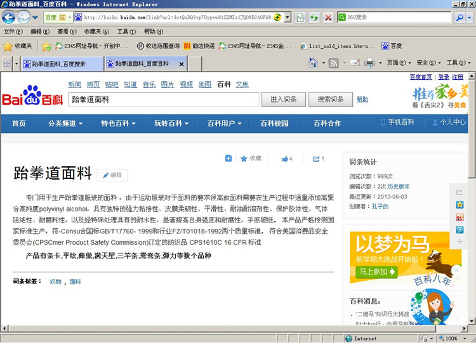
Task: Click the browser Back arrow button
Action: point(8,17)
